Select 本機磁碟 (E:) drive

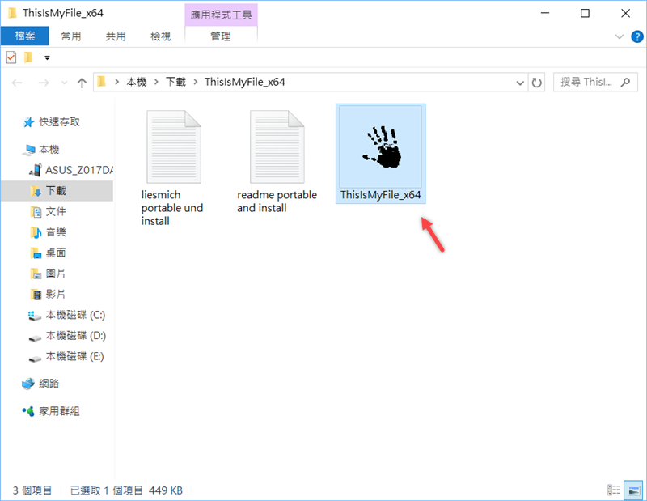(x=74, y=356)
